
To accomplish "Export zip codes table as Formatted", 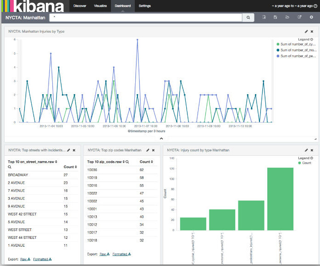I will click(x=121, y=254).
